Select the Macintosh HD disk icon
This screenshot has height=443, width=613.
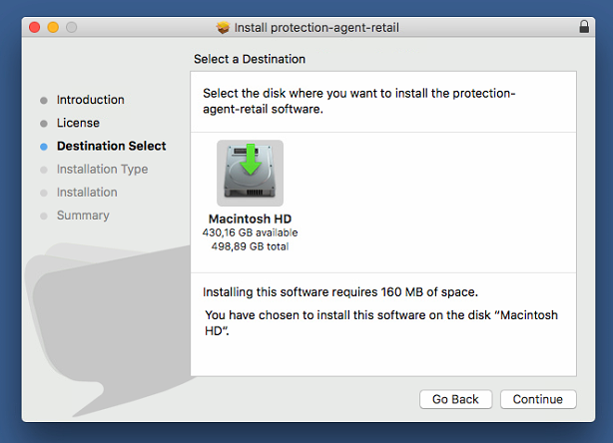251,173
